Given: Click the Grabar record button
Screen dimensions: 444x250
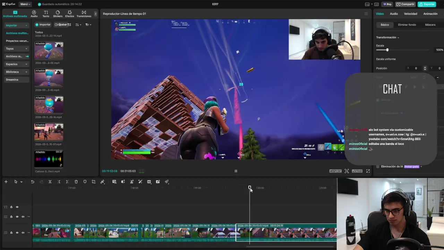Looking at the screenshot, I should tap(61, 25).
